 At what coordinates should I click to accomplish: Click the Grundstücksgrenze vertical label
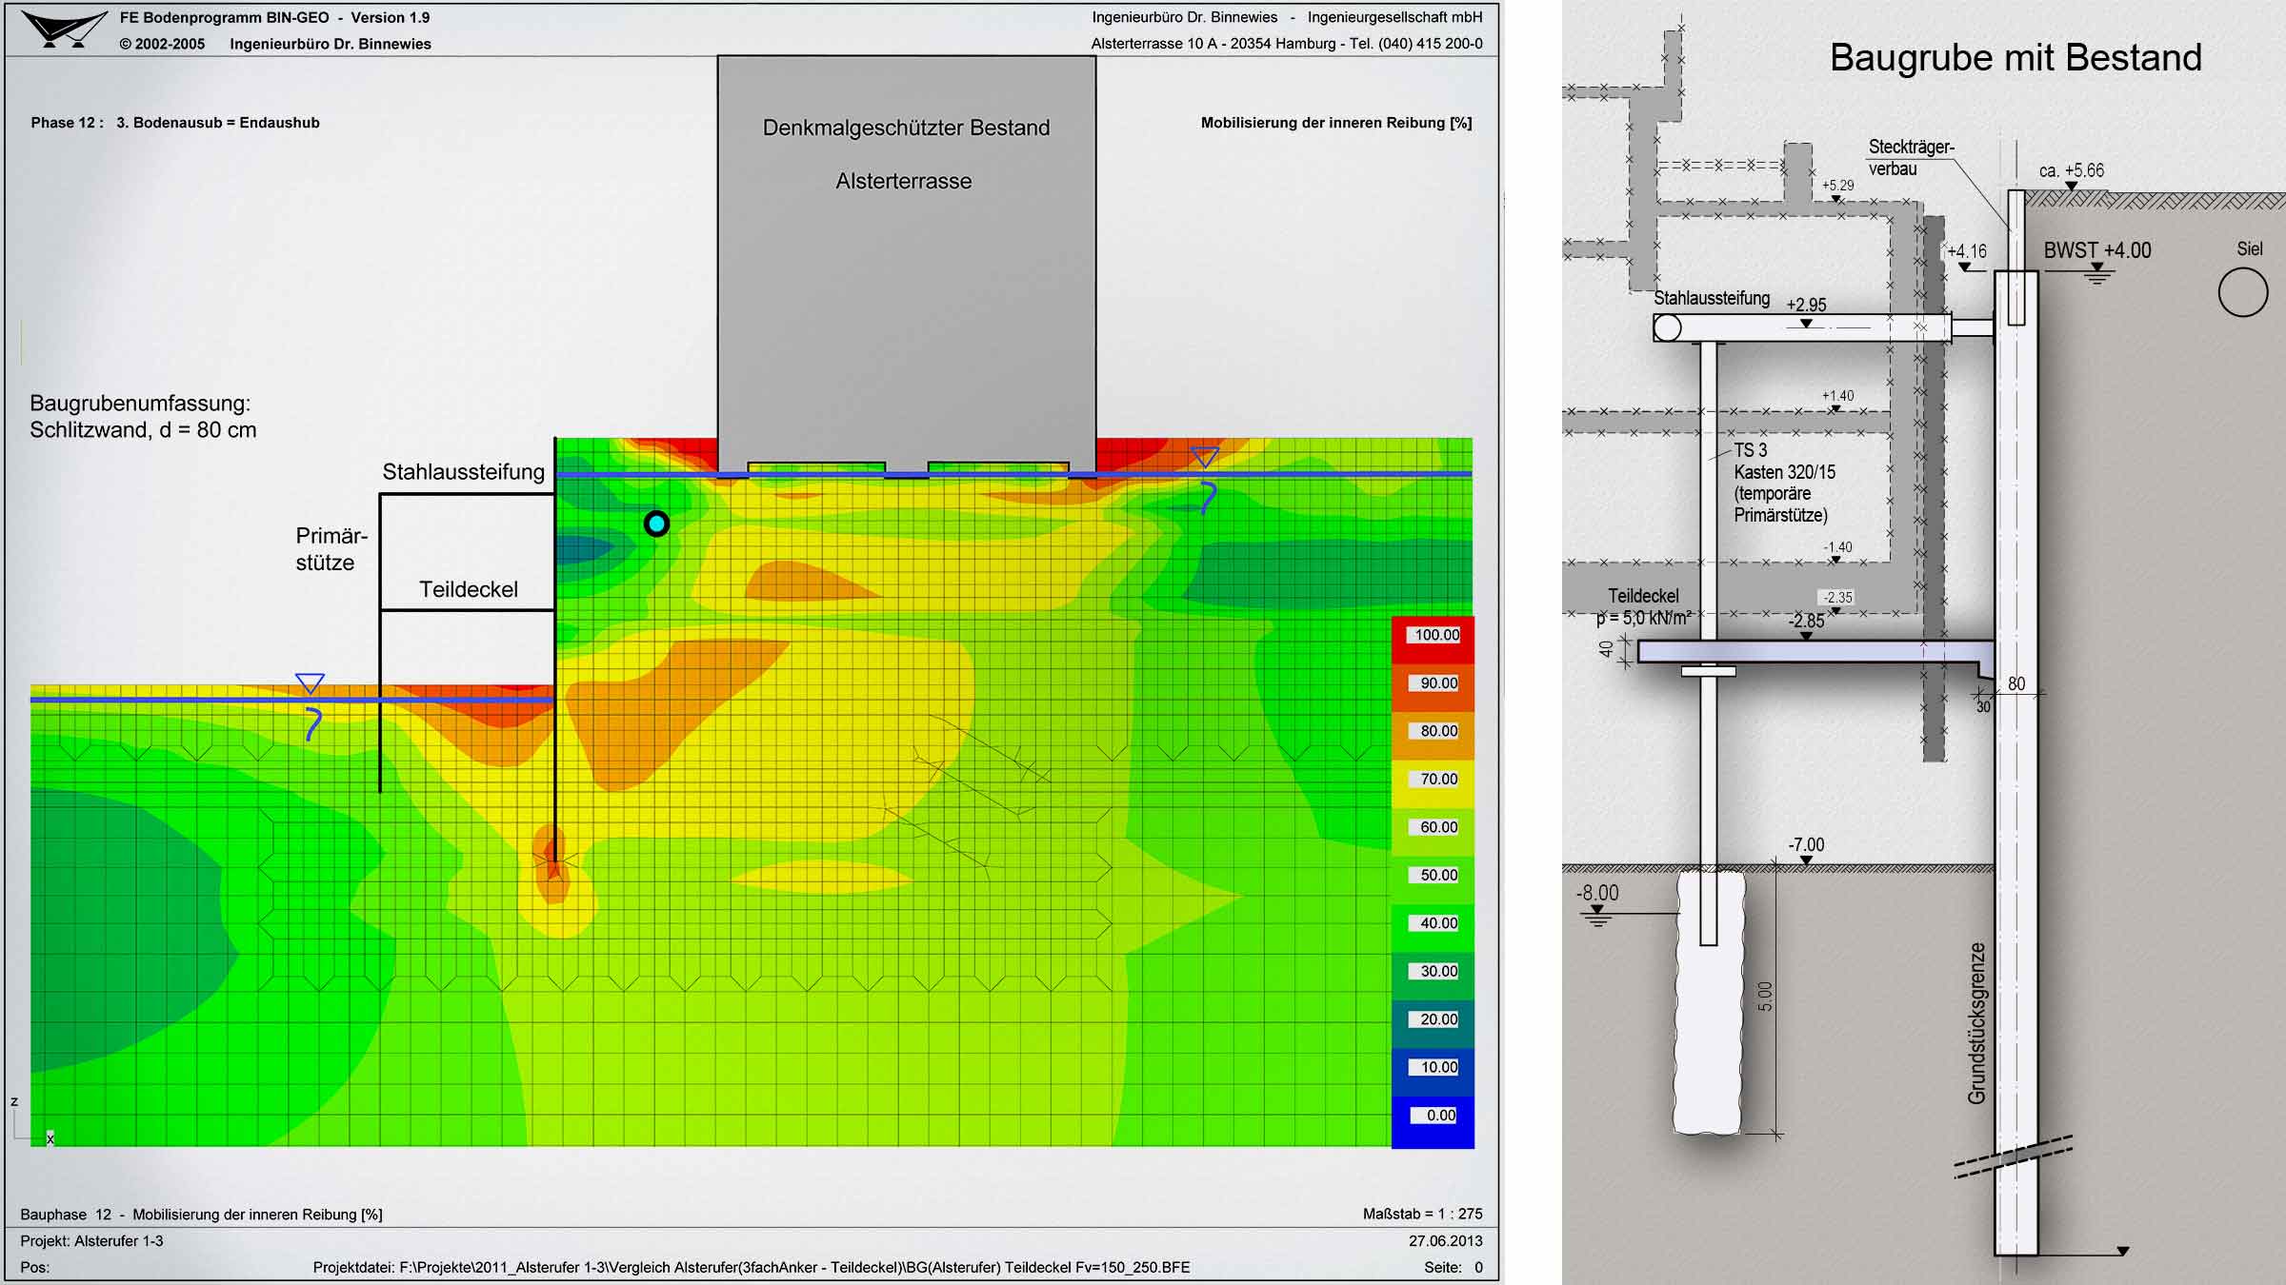(1976, 1023)
